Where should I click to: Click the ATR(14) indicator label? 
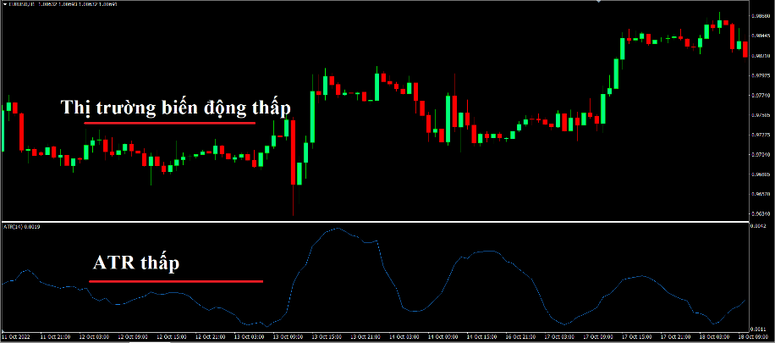coord(22,227)
